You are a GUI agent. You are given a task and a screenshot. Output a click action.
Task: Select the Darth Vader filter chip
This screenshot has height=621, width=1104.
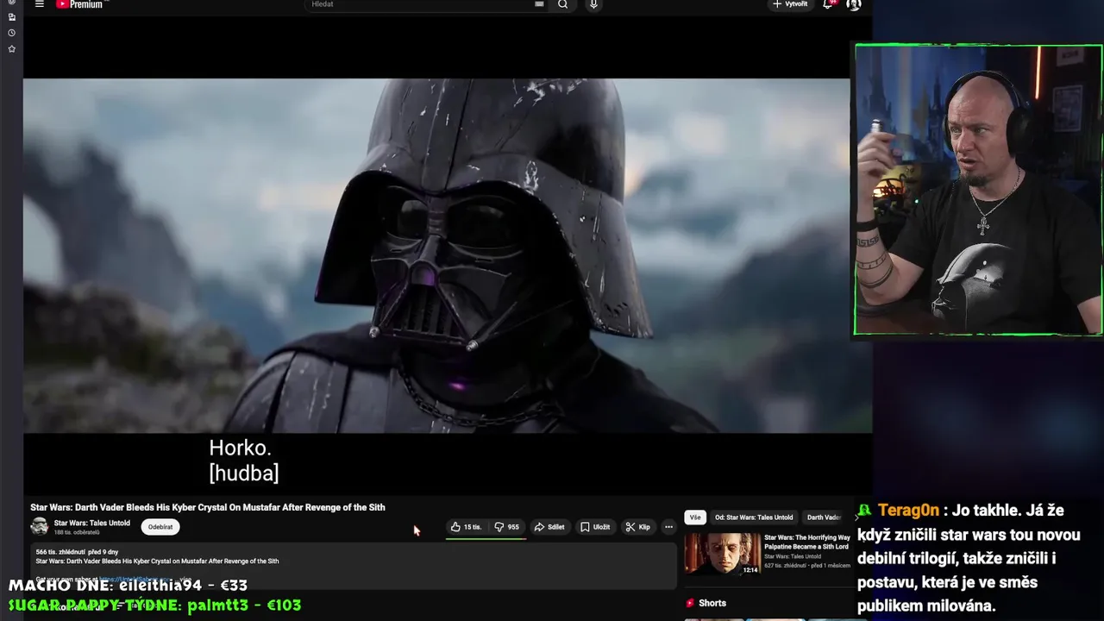pyautogui.click(x=824, y=517)
